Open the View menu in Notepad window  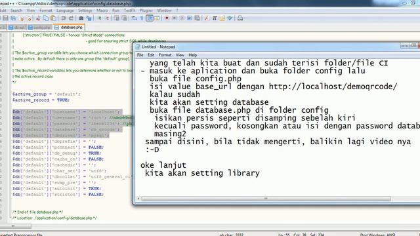point(180,55)
